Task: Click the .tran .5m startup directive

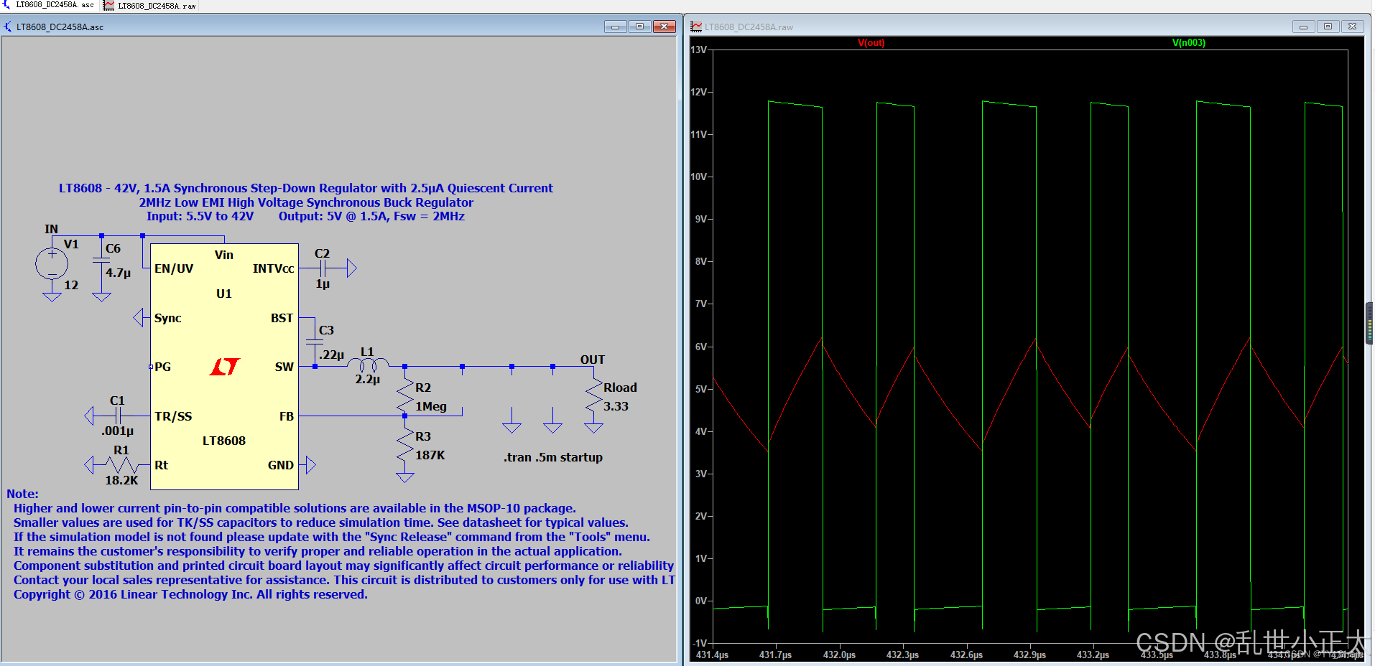Action: pyautogui.click(x=553, y=457)
